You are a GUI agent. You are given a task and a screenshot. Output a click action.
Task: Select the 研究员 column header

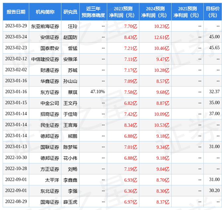pos(70,12)
